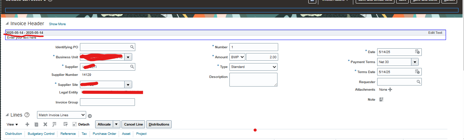This screenshot has height=140, width=464.
Task: Click the Requester input field
Action: [397, 82]
